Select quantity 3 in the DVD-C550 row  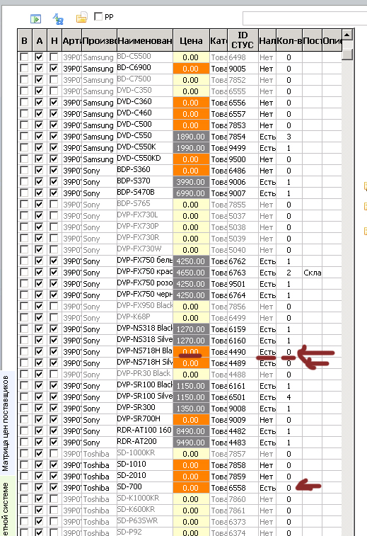point(289,137)
